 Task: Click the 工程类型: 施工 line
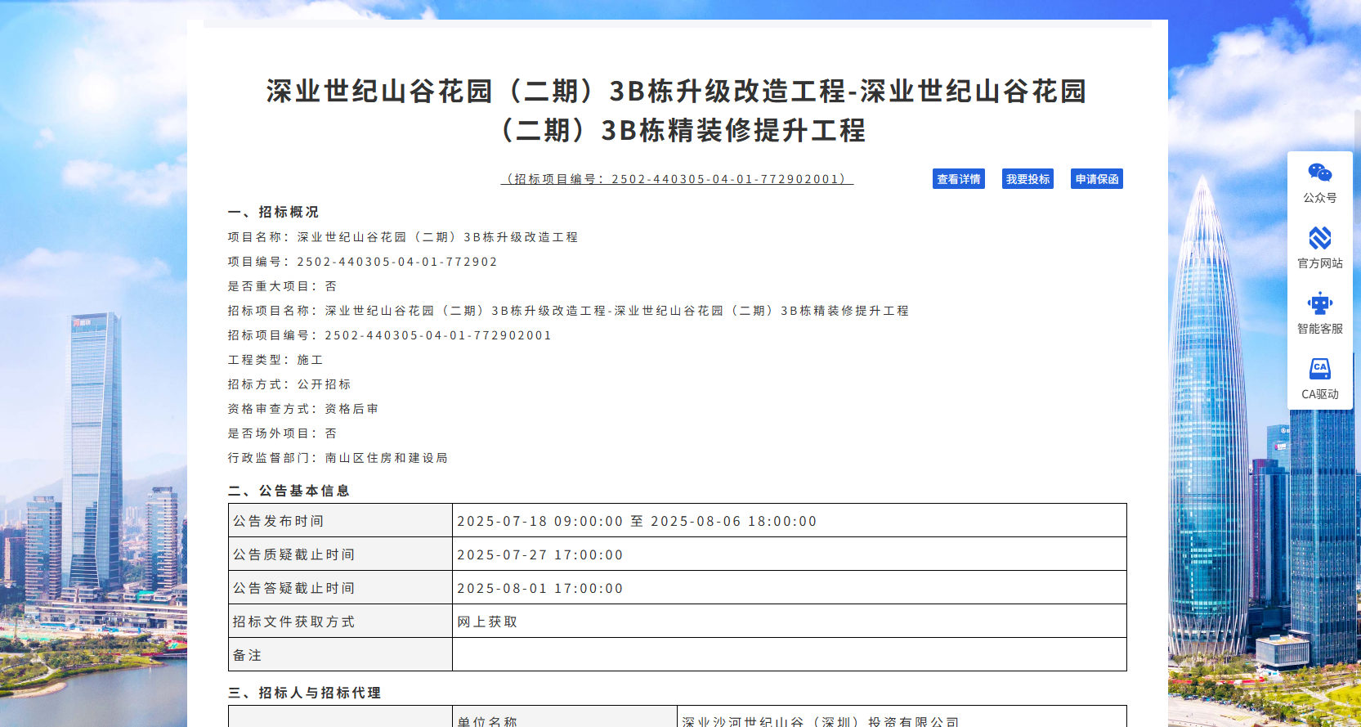click(275, 360)
